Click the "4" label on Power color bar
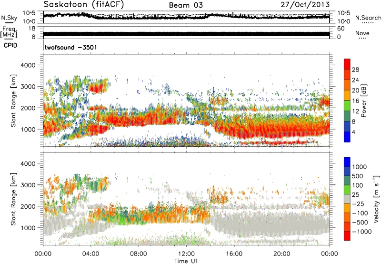Viewport: 381px width, 264px height. 353,132
